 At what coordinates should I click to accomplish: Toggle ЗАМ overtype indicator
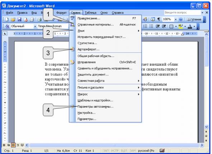pos(133,150)
